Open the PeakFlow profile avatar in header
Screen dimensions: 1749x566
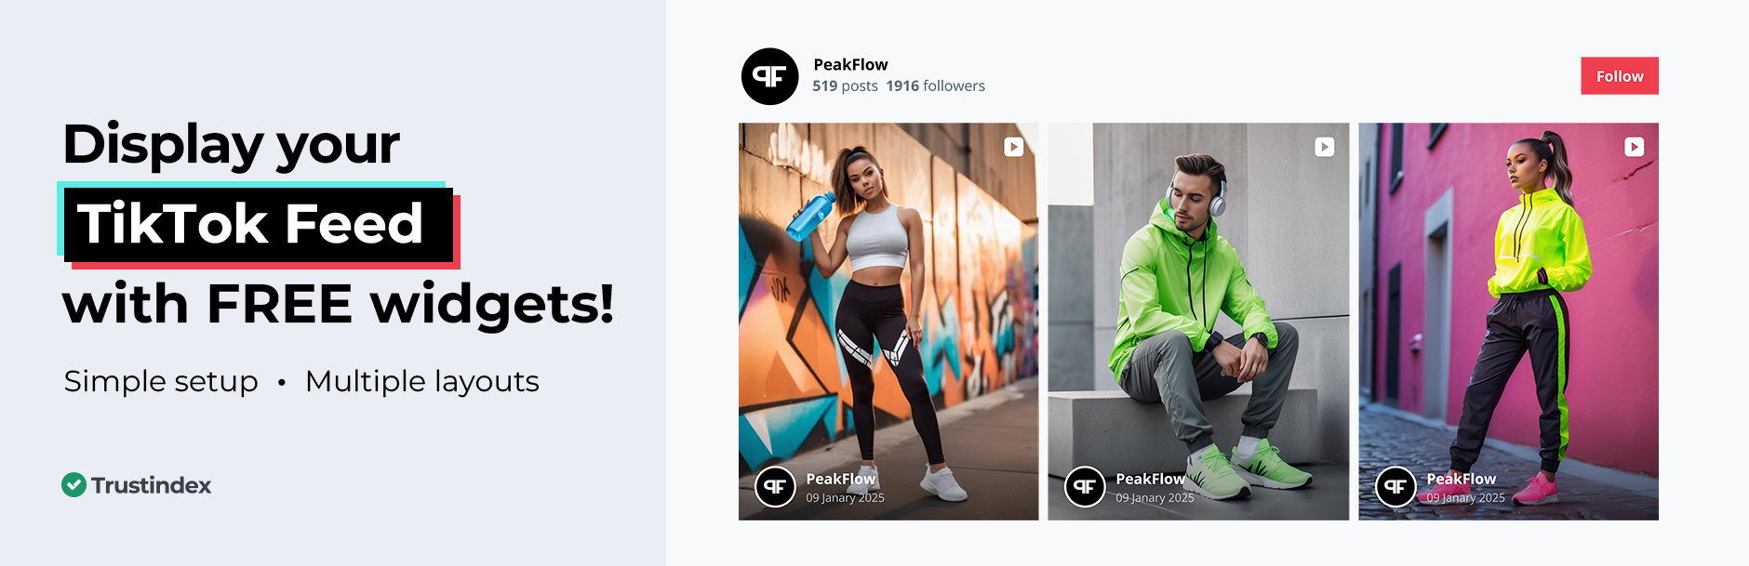tap(769, 76)
